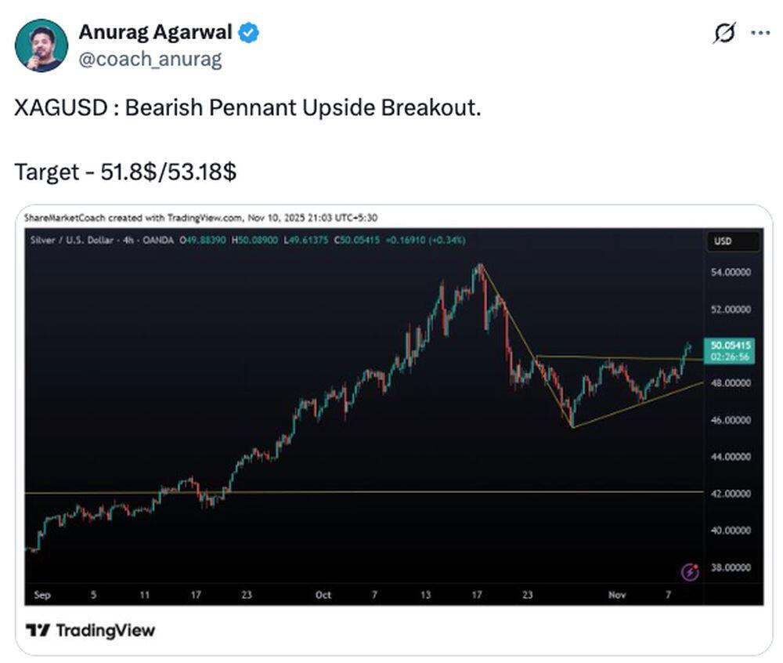
Task: Click the Nov label on the date axis
Action: pyautogui.click(x=616, y=595)
